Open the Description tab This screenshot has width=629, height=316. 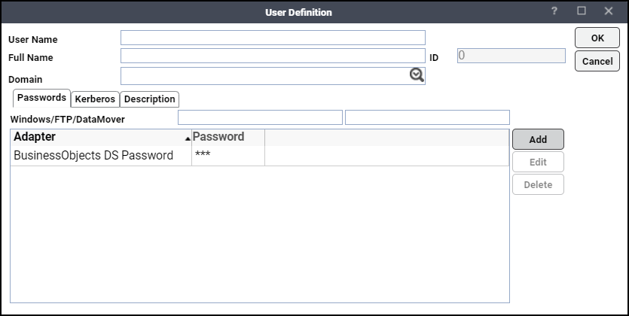click(x=150, y=99)
